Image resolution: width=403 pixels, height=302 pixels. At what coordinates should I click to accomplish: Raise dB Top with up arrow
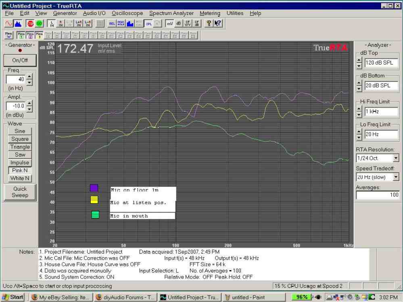click(359, 60)
